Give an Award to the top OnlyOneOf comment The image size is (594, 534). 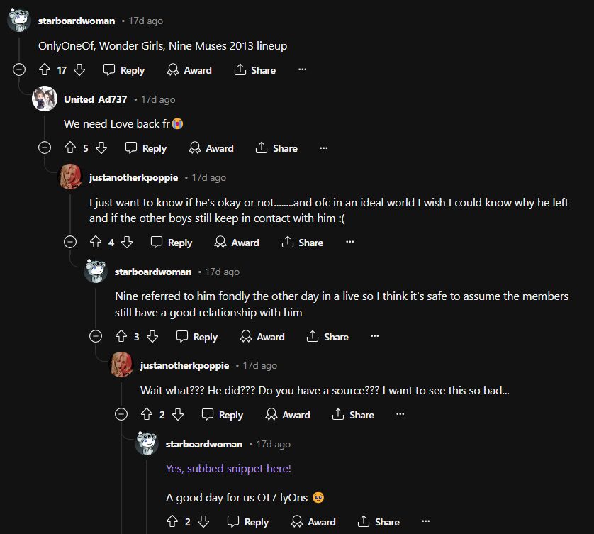[x=189, y=70]
